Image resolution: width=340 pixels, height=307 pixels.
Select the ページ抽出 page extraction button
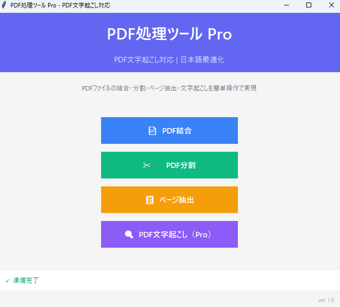[x=169, y=200]
